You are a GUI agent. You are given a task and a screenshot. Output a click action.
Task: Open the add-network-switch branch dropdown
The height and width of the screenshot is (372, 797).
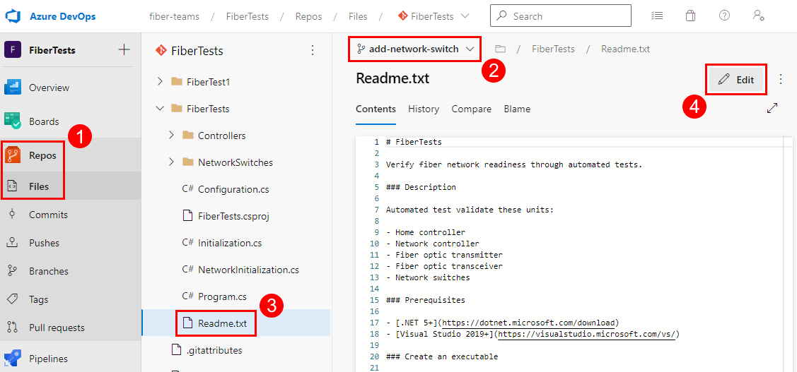tap(414, 49)
